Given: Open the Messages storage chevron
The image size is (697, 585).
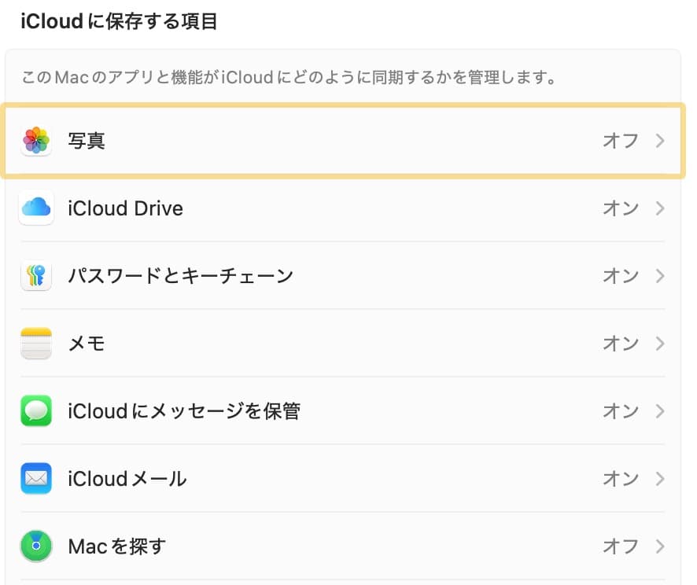Looking at the screenshot, I should (659, 410).
